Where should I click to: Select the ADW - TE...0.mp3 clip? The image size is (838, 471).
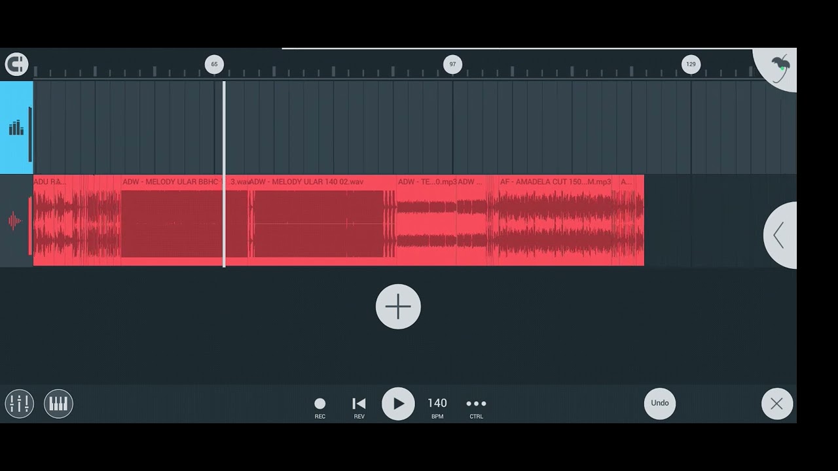pos(427,220)
